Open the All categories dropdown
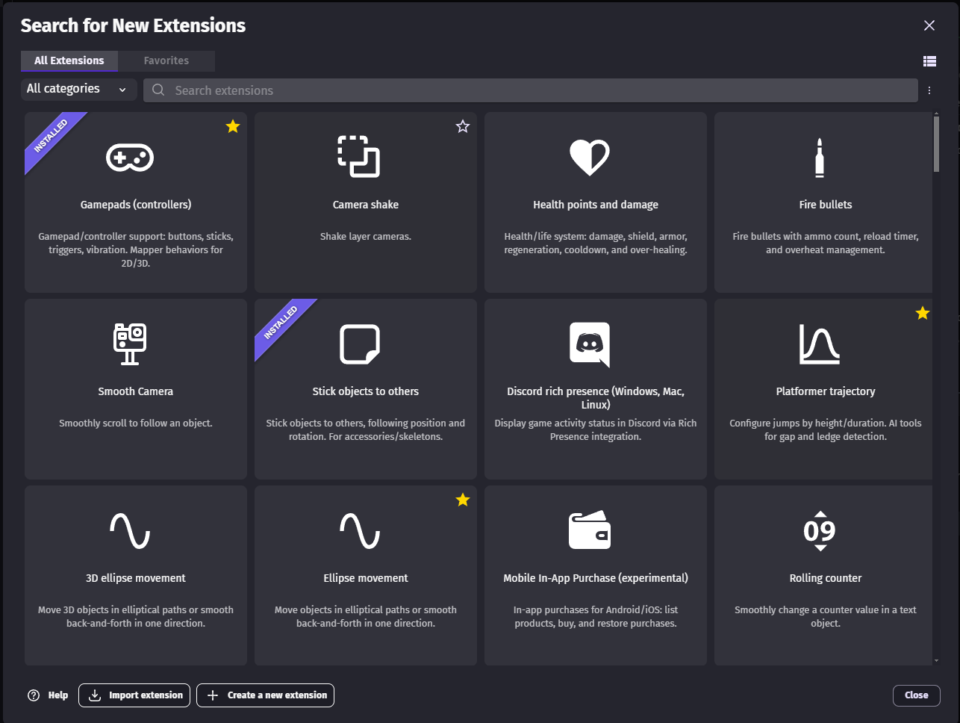The height and width of the screenshot is (723, 960). [x=78, y=89]
